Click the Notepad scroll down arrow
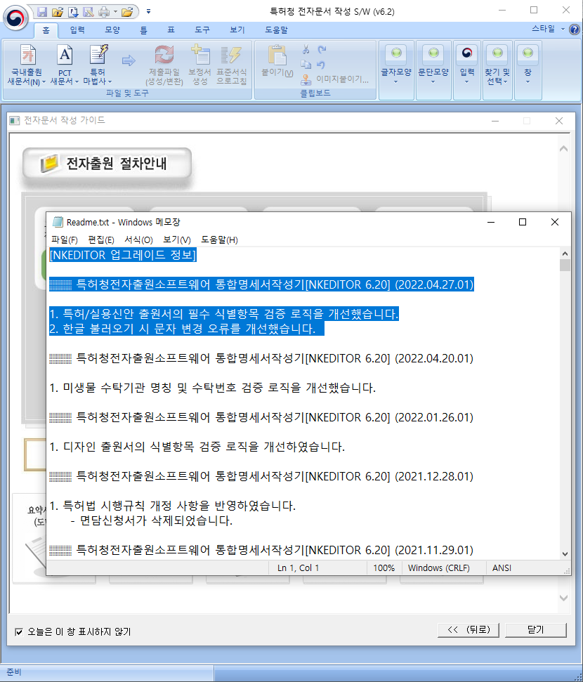Image resolution: width=583 pixels, height=682 pixels. point(565,554)
